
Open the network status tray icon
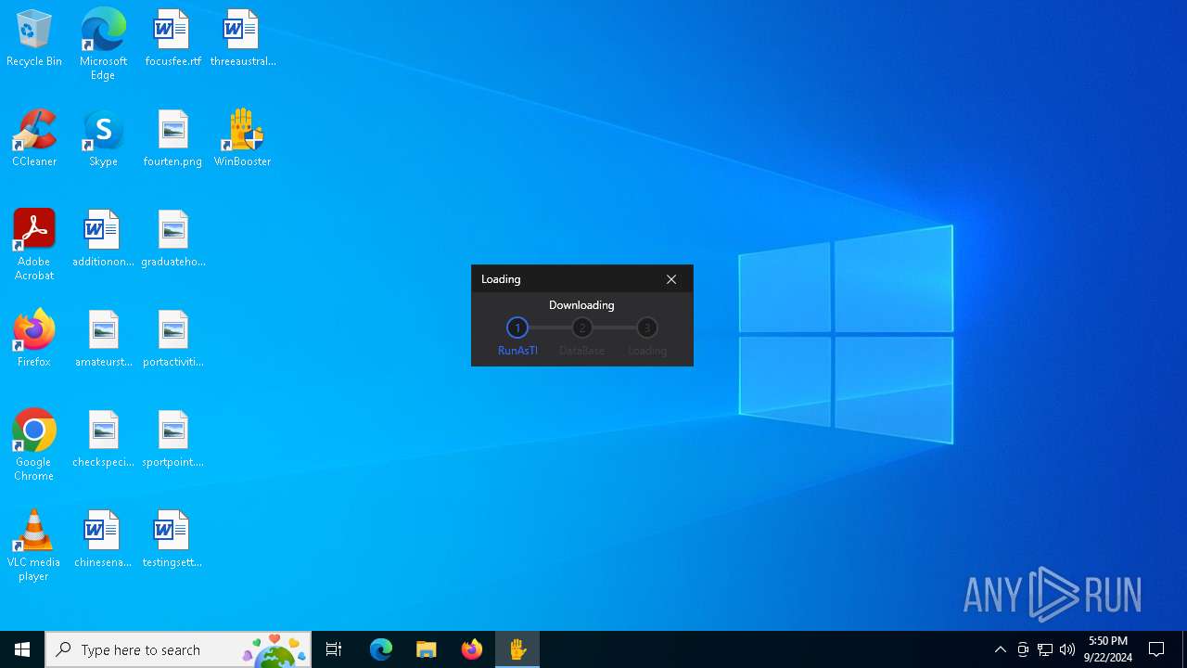click(1045, 649)
